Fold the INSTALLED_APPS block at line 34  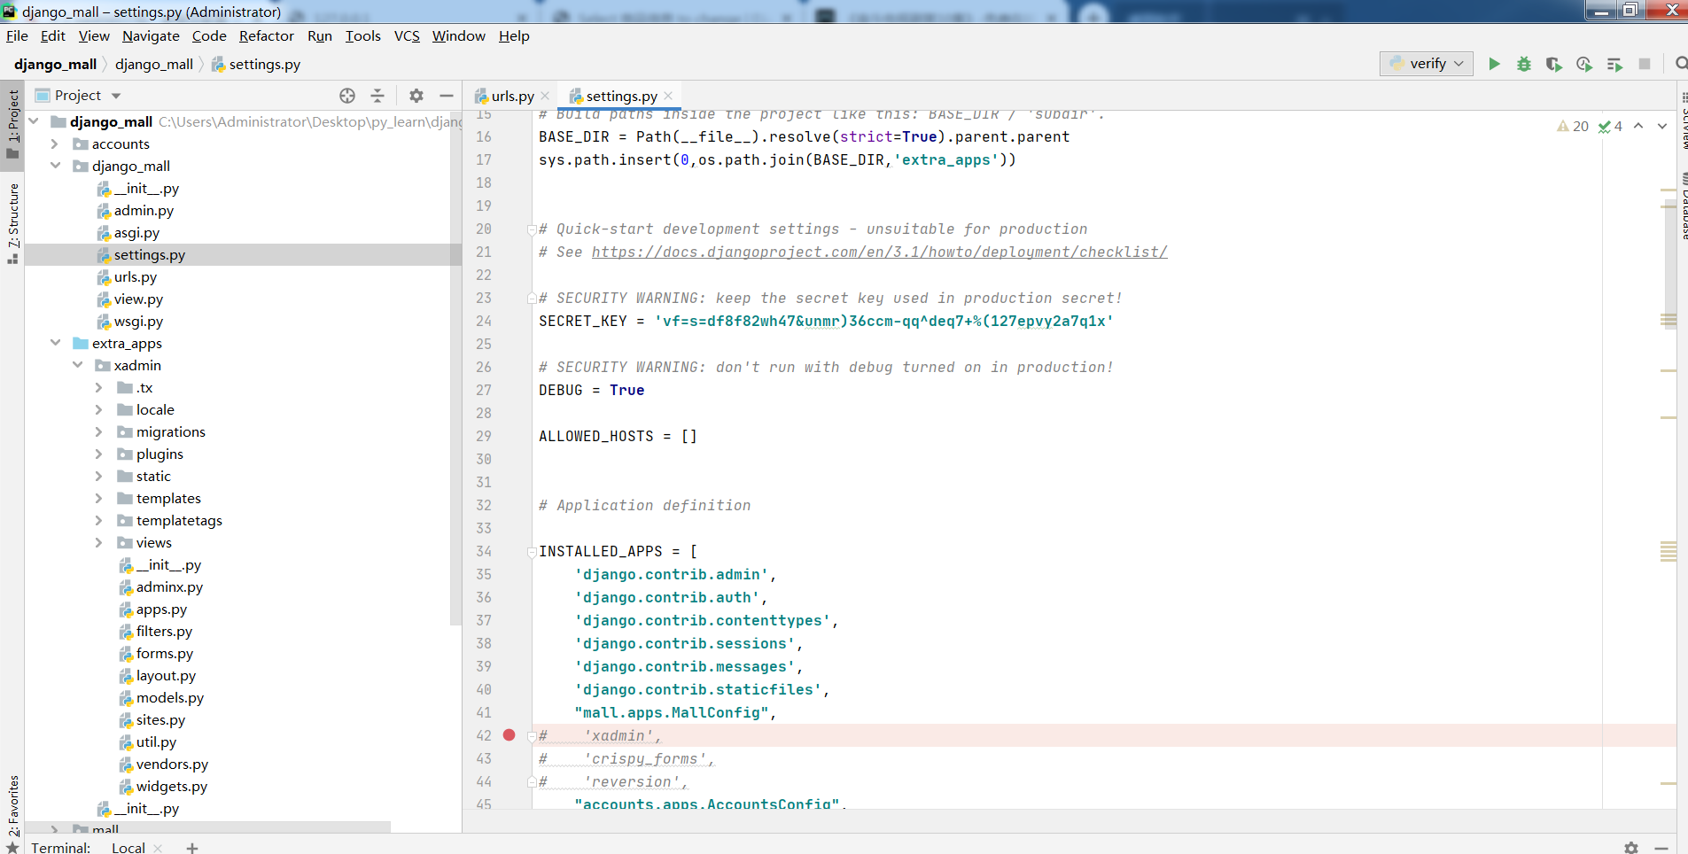point(532,551)
